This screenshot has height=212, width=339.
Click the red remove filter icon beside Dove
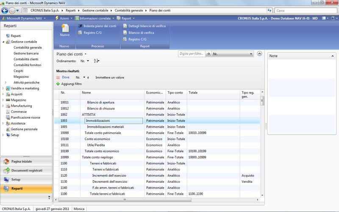click(58, 78)
